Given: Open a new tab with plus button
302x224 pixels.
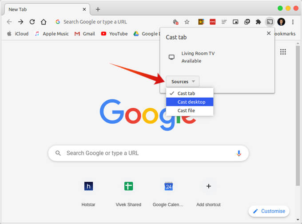Looking at the screenshot, I should coord(98,9).
